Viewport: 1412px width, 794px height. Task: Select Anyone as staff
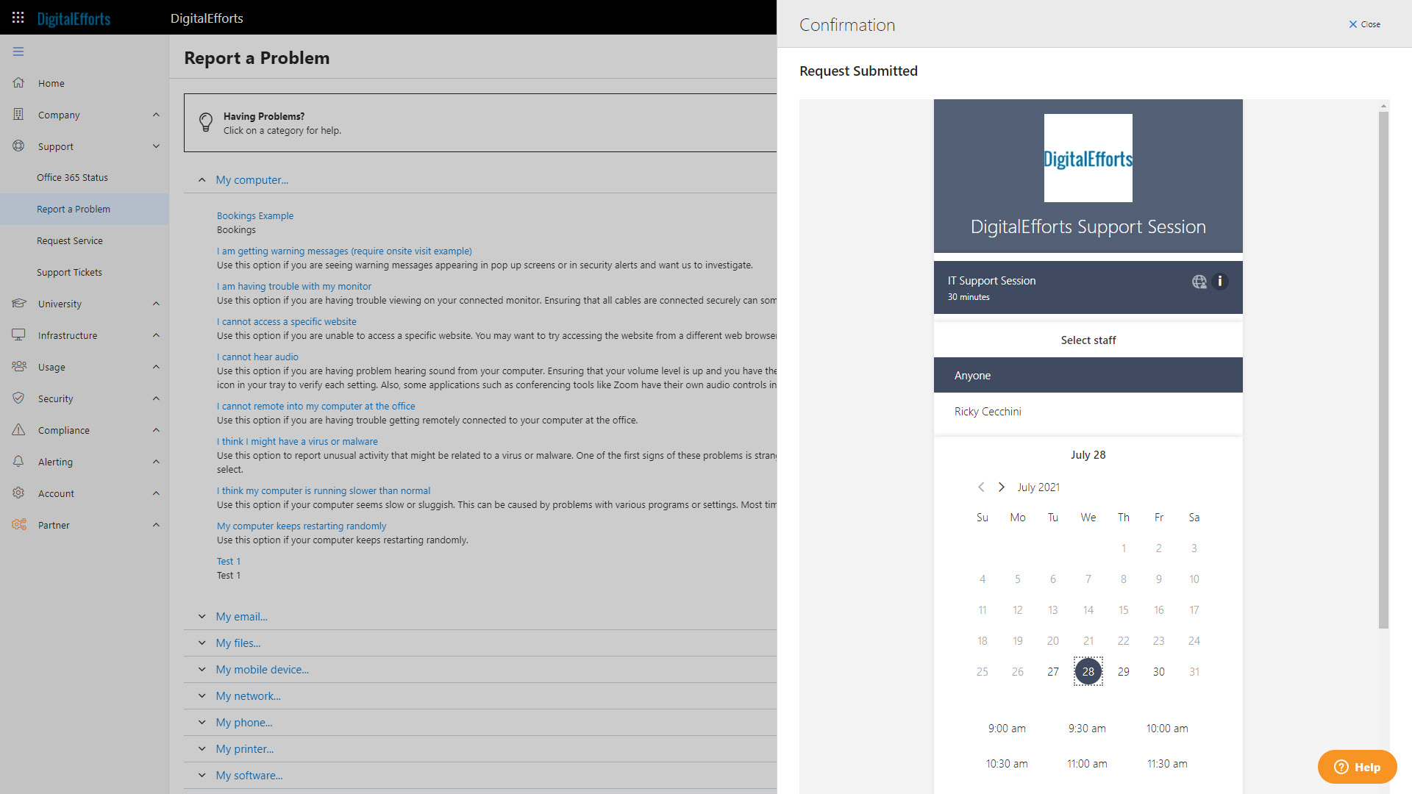[1088, 375]
